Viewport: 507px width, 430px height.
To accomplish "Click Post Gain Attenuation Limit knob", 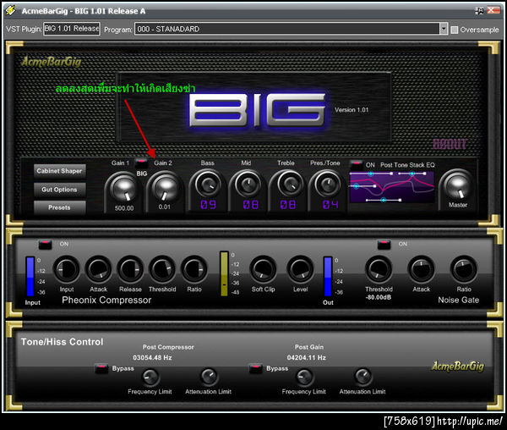I will [x=363, y=377].
